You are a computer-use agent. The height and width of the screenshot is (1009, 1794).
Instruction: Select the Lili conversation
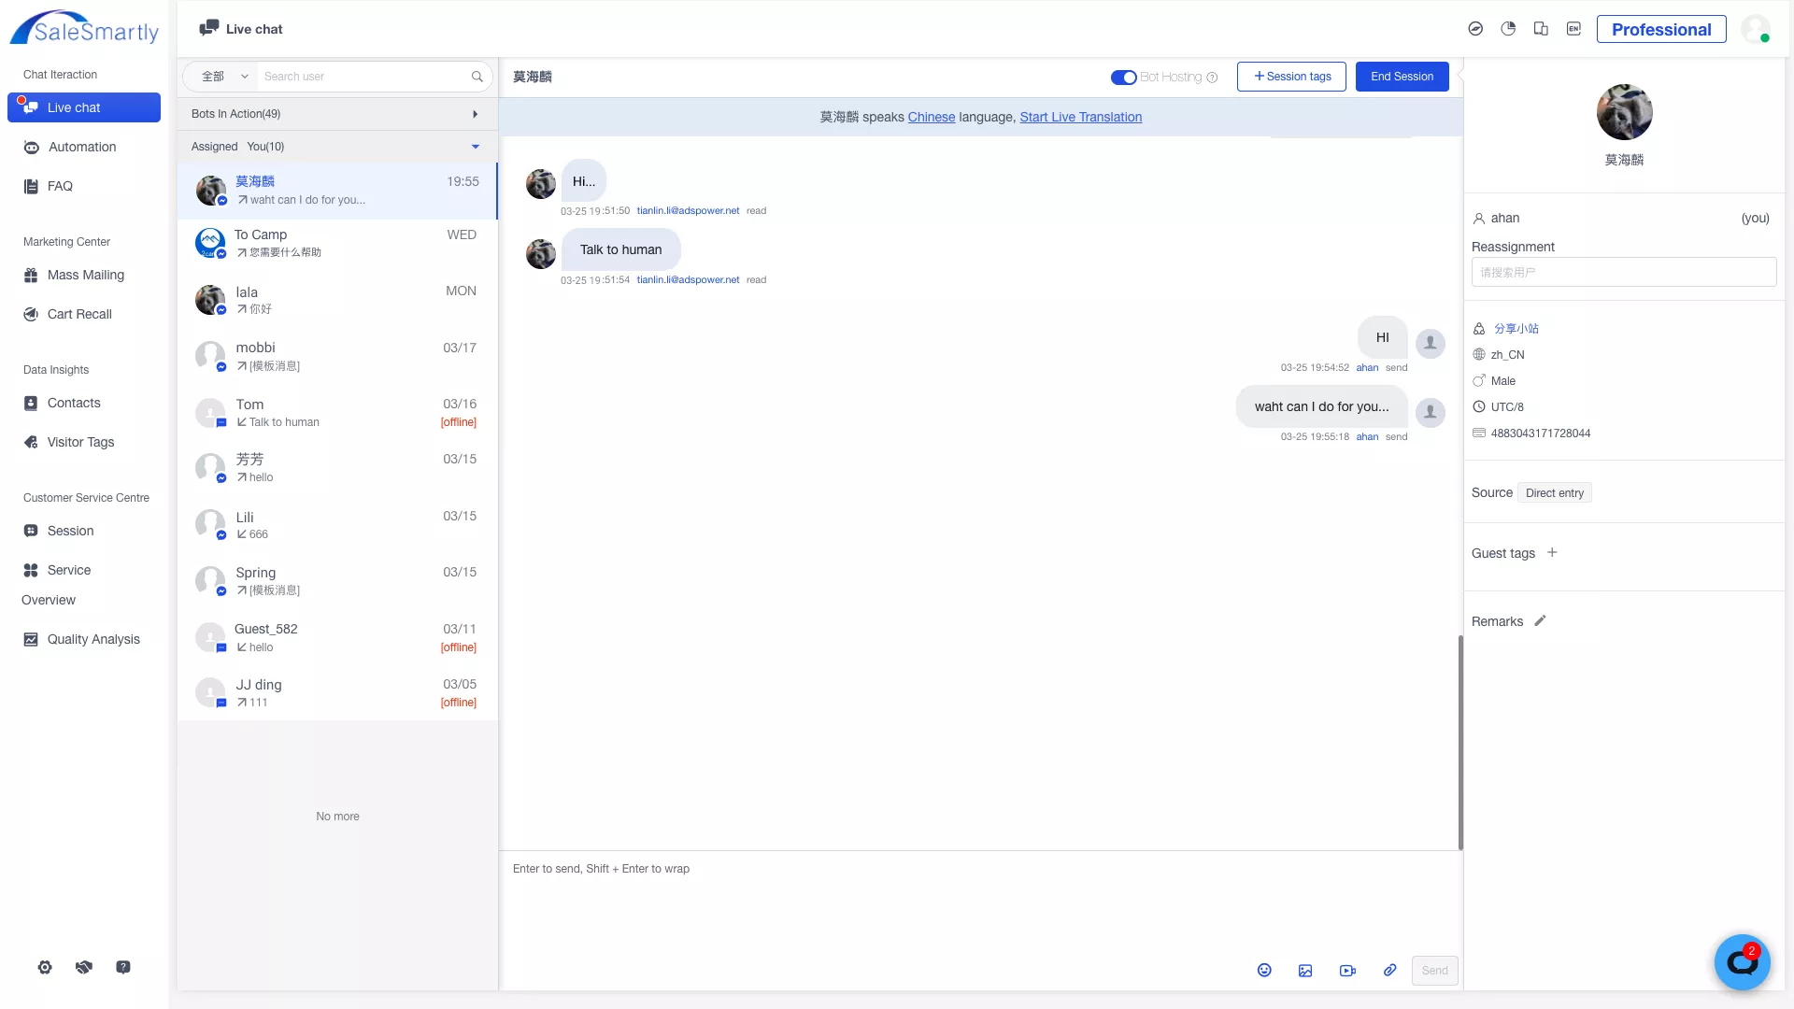(336, 524)
